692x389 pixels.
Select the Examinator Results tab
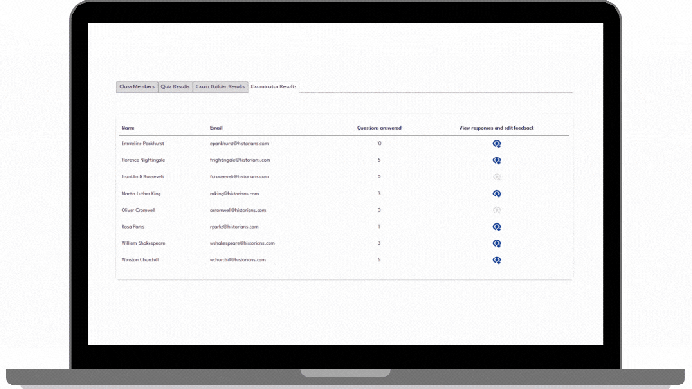click(x=274, y=86)
